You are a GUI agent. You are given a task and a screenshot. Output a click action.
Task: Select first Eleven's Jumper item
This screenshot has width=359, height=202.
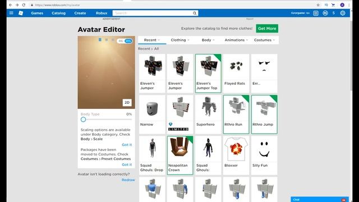click(152, 74)
